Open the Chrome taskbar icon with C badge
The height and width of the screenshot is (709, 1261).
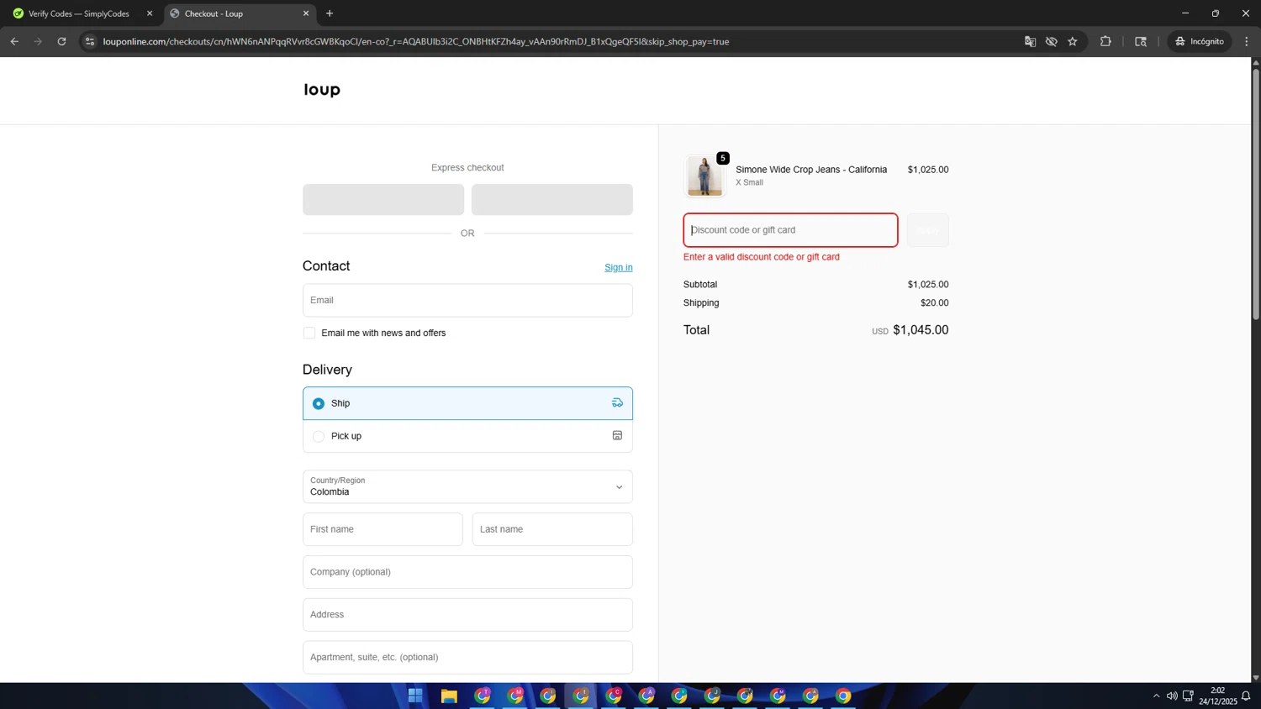coord(614,696)
